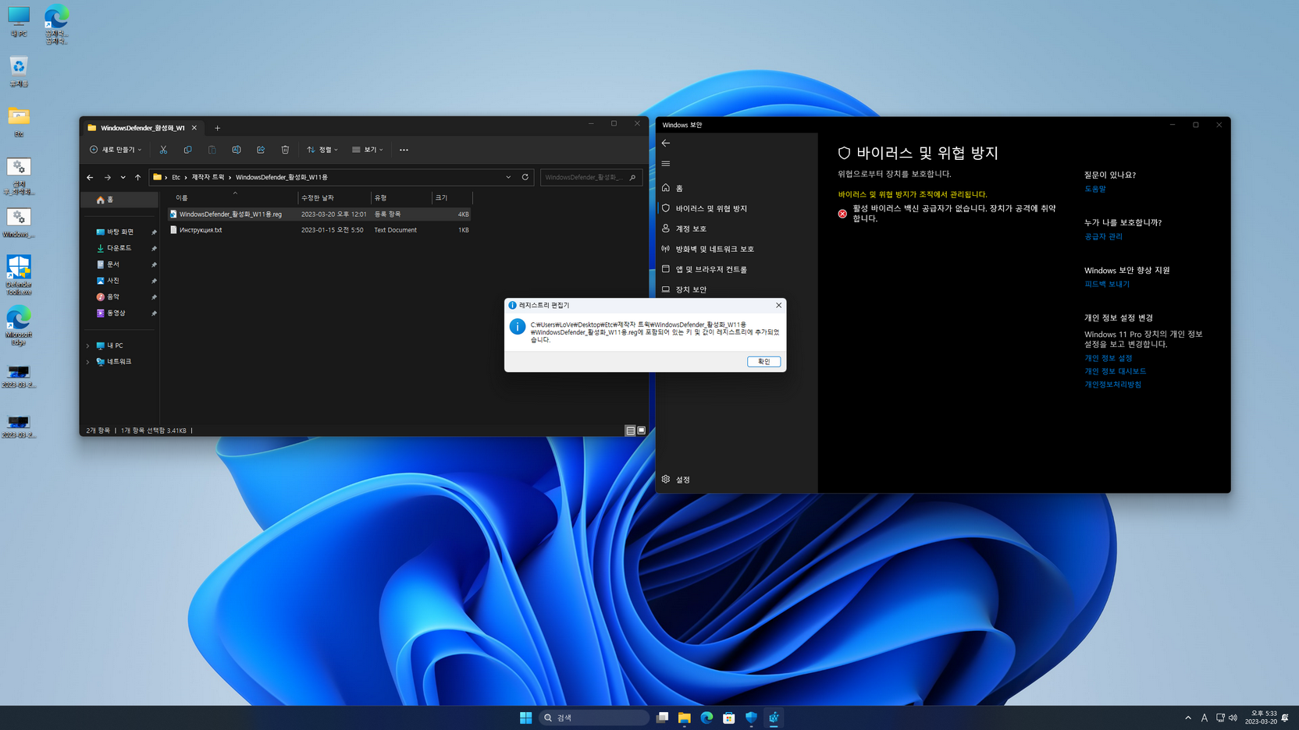The height and width of the screenshot is (730, 1299).
Task: Open the New (새로 만들기) dropdown
Action: 116,150
